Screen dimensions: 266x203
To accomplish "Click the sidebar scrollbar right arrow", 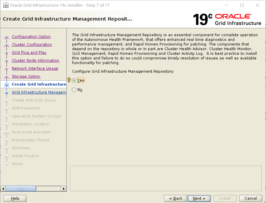I will tap(64, 189).
